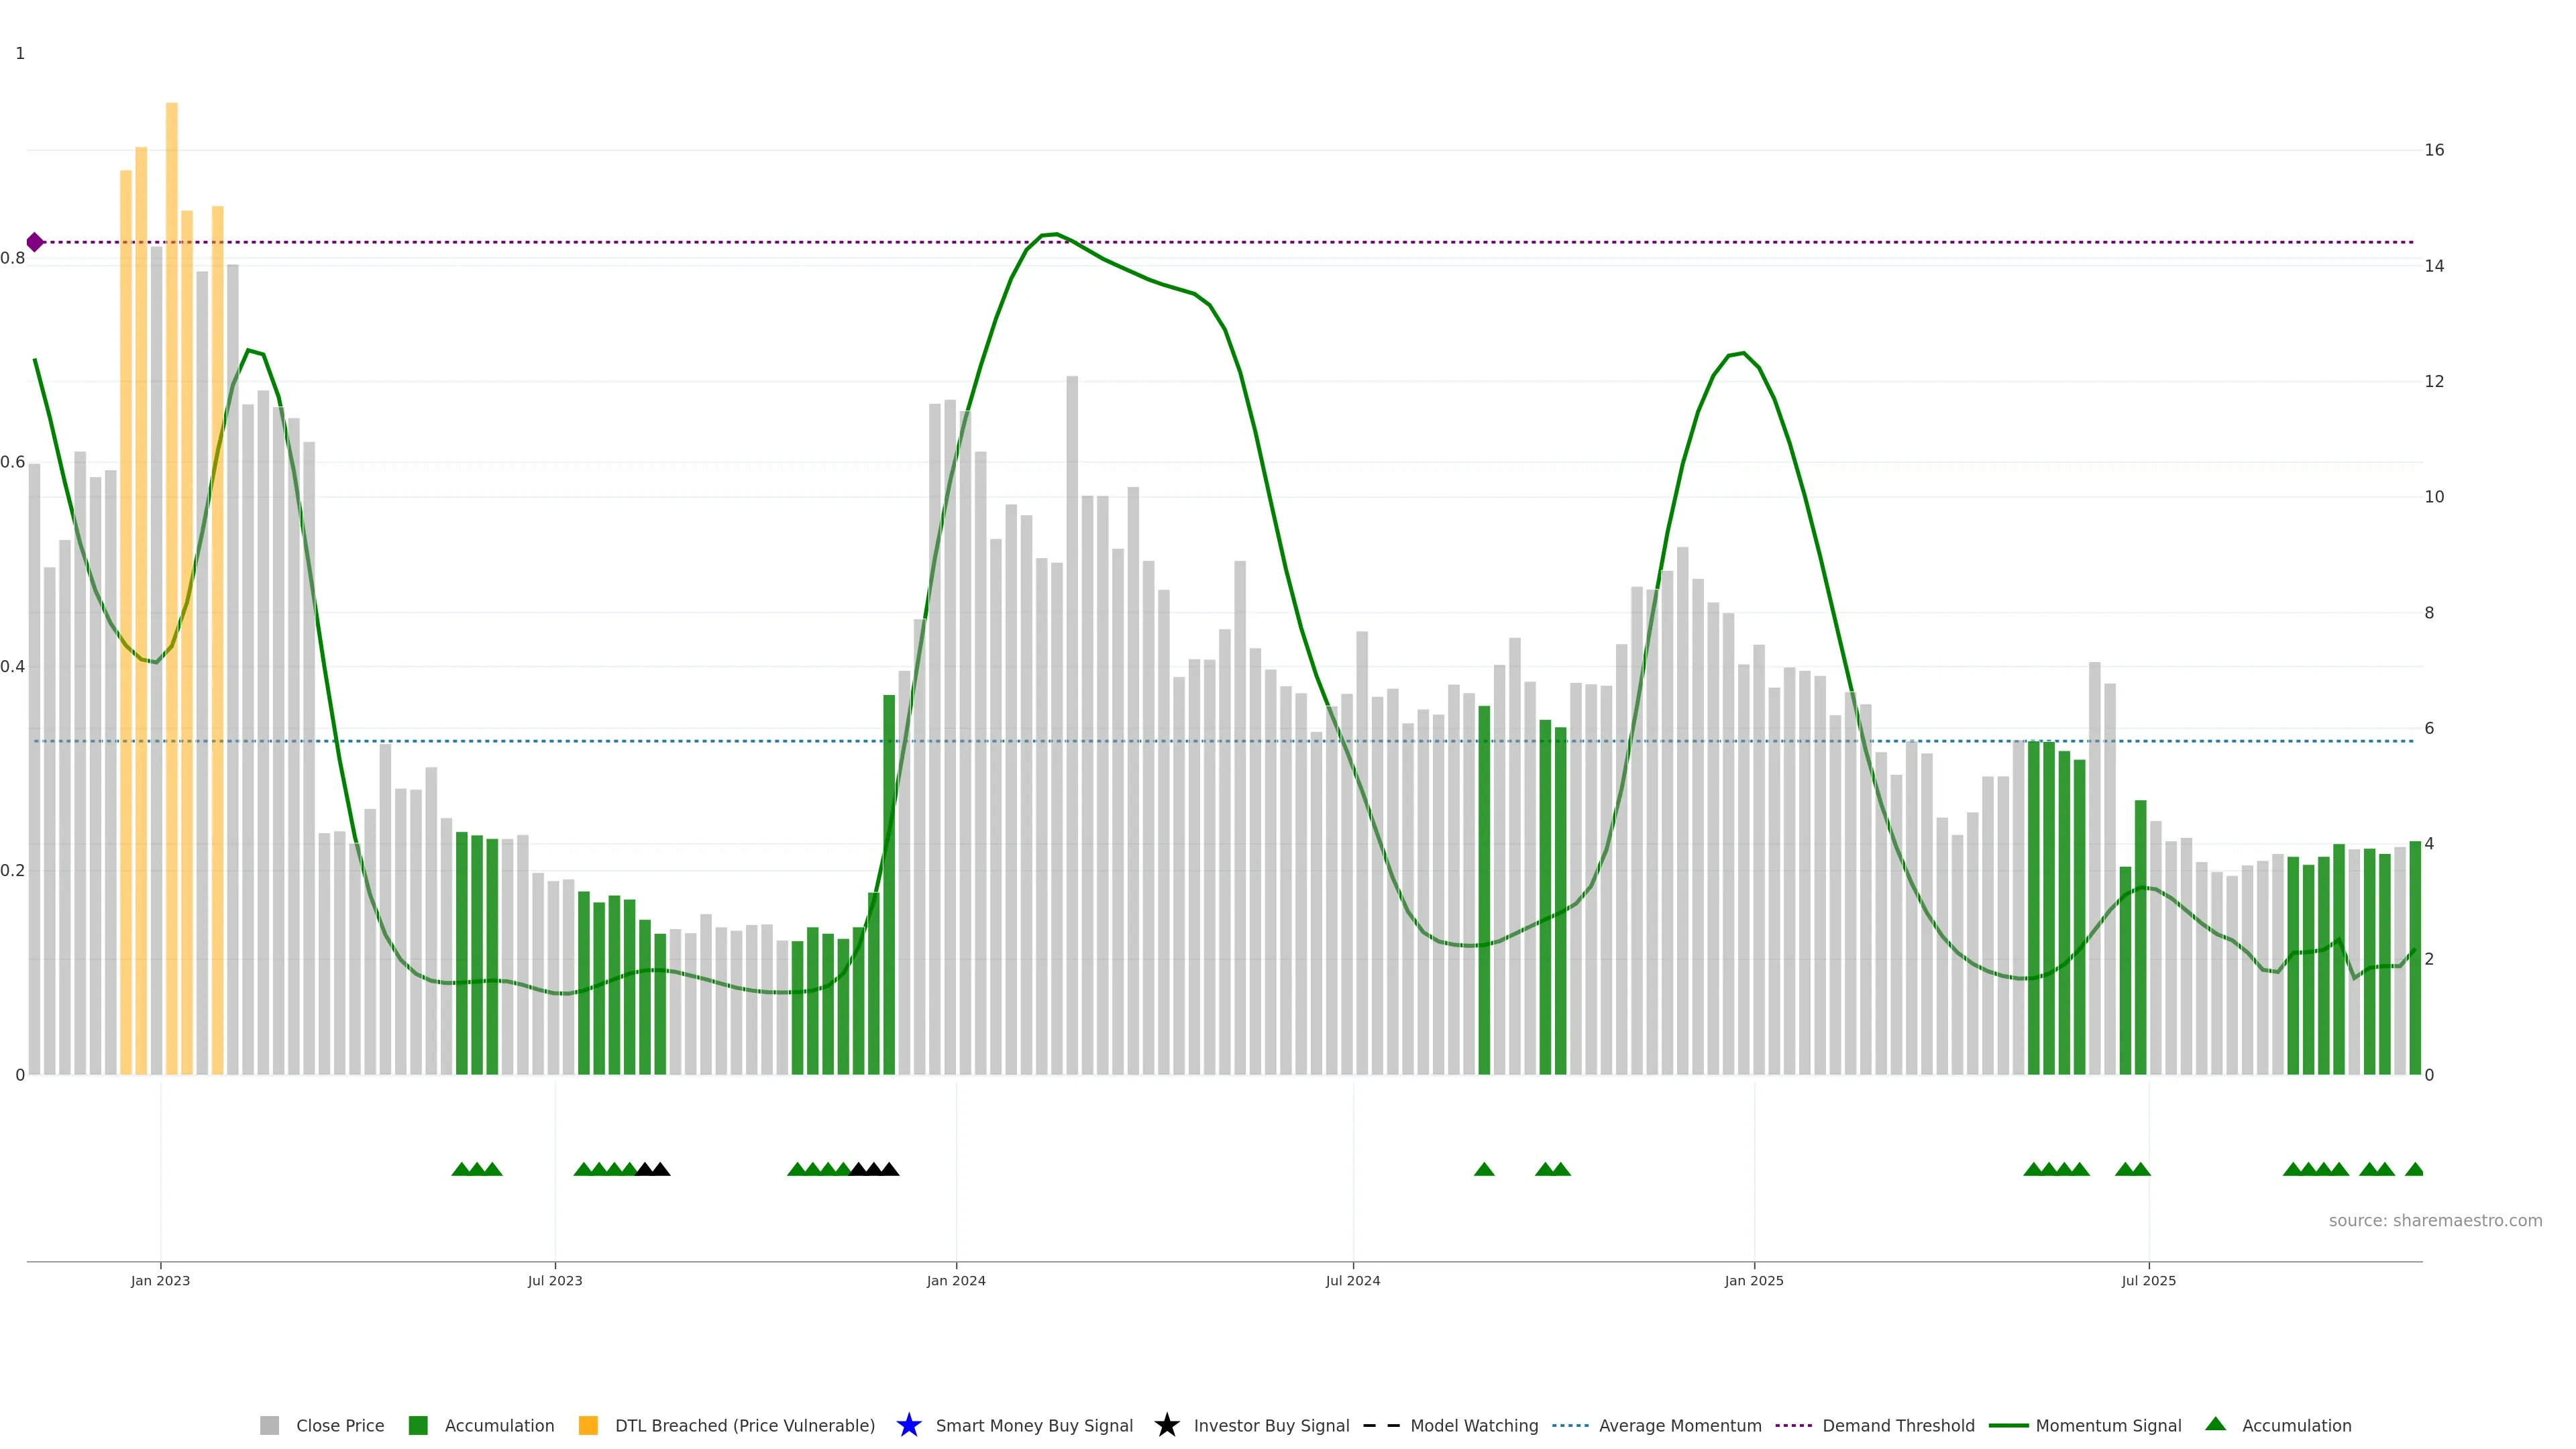2576x1449 pixels.
Task: Click the Average Momentum dotted line icon
Action: (x=1570, y=1425)
